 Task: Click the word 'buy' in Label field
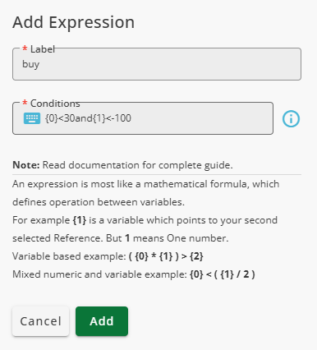[x=31, y=64]
